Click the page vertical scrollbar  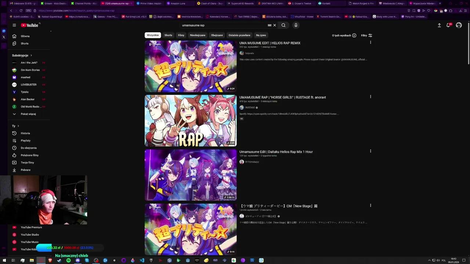point(469,44)
